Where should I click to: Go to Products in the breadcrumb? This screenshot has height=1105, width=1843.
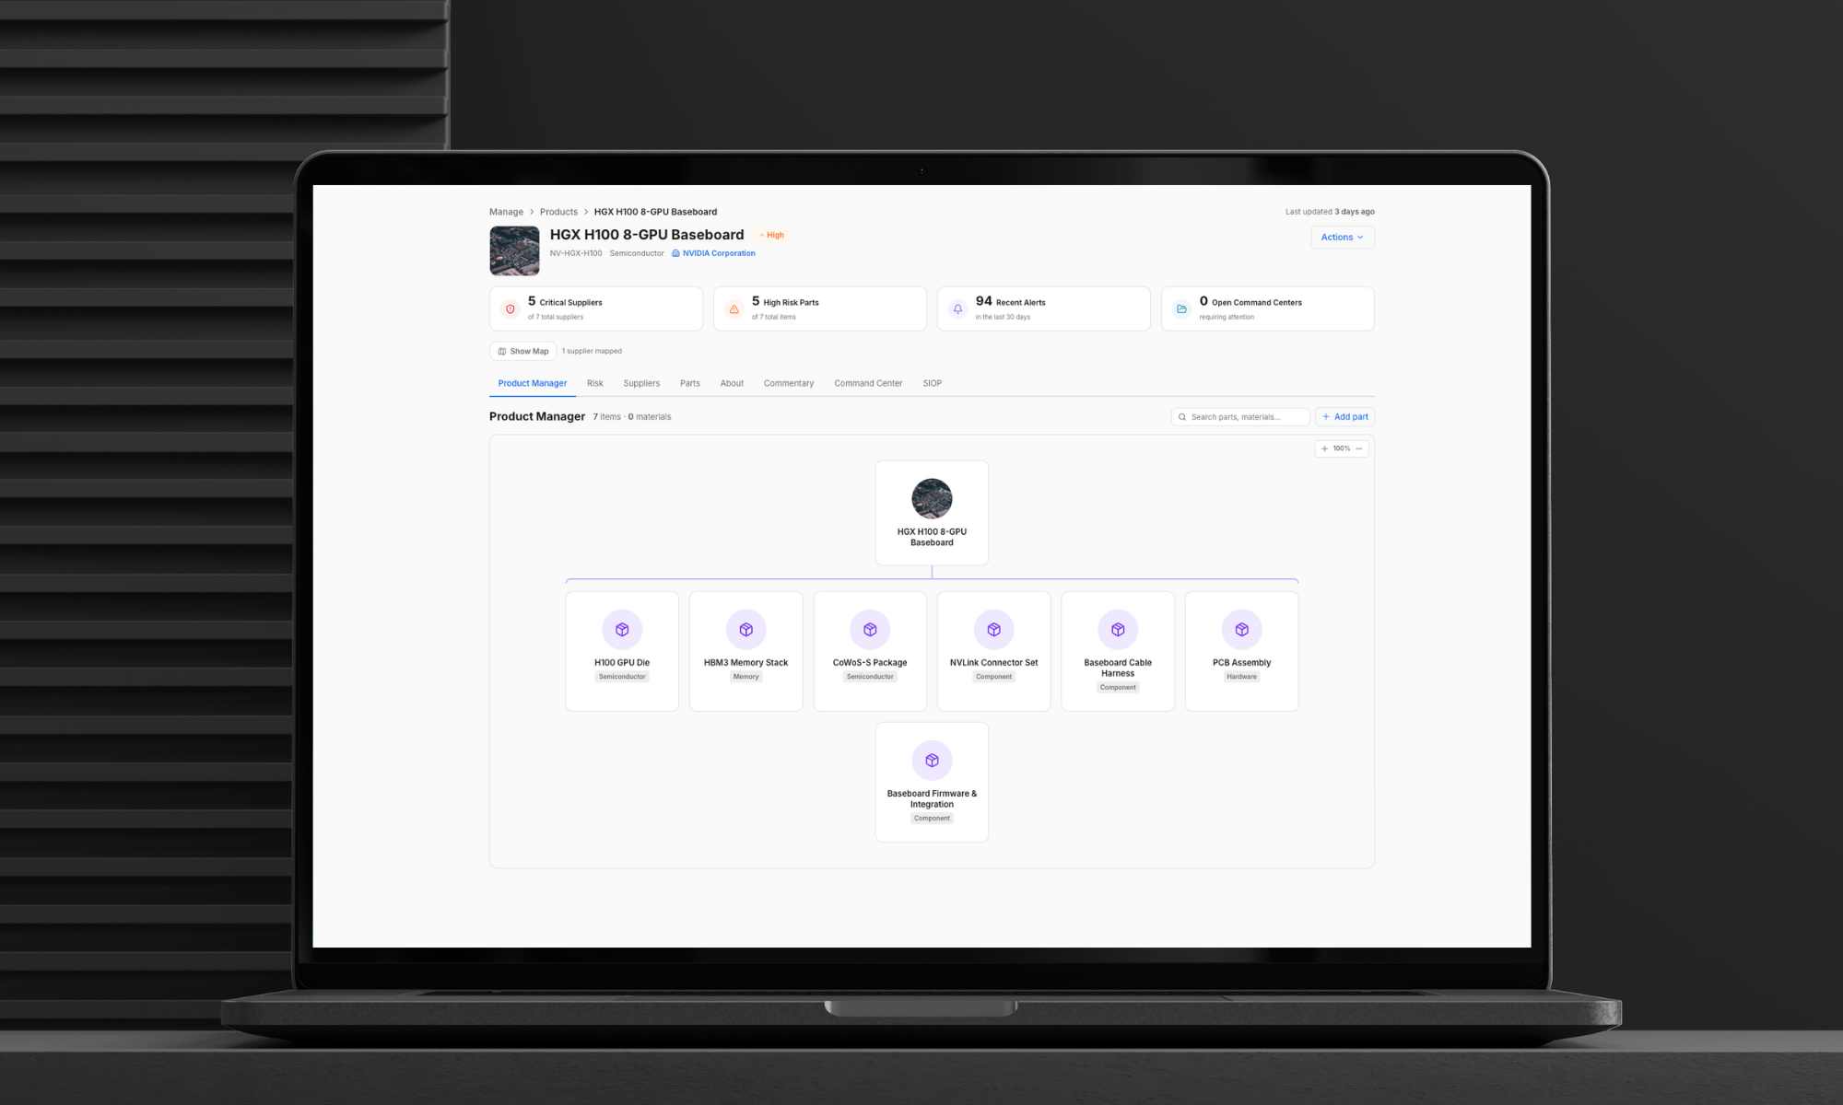pos(558,212)
